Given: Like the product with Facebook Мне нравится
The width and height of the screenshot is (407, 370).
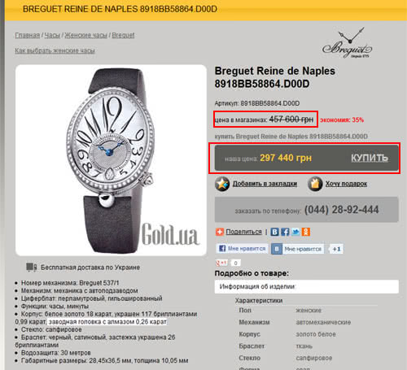Looking at the screenshot, I should [242, 249].
